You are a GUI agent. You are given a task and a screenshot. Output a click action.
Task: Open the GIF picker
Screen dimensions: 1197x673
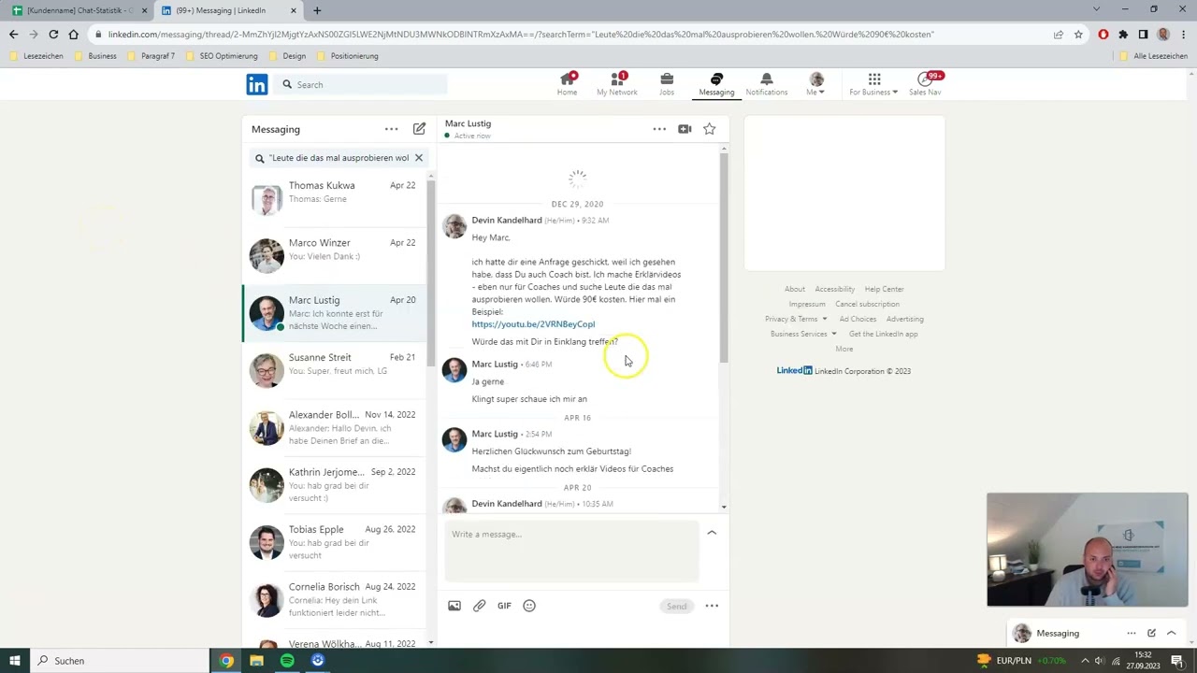pos(504,606)
